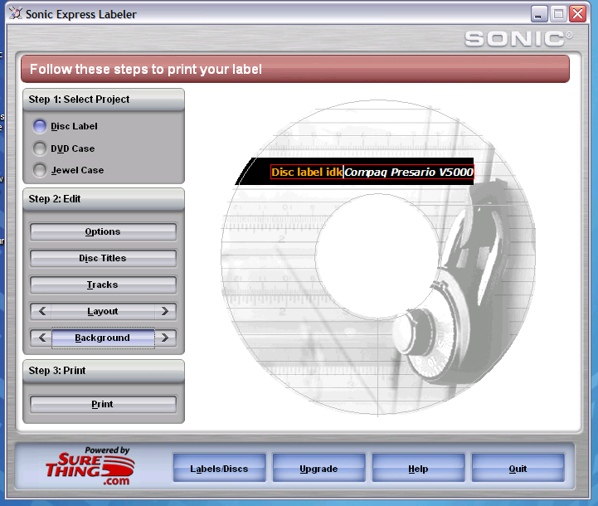Print the label in Step 3
Screen dimensions: 598x506
[x=103, y=404]
